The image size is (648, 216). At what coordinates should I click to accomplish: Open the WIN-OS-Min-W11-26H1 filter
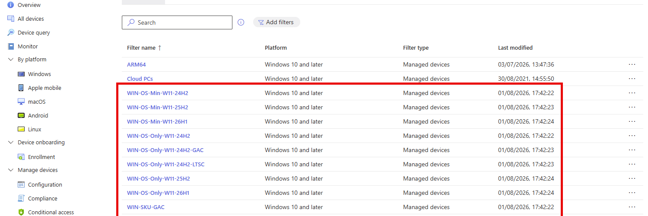[x=157, y=121]
